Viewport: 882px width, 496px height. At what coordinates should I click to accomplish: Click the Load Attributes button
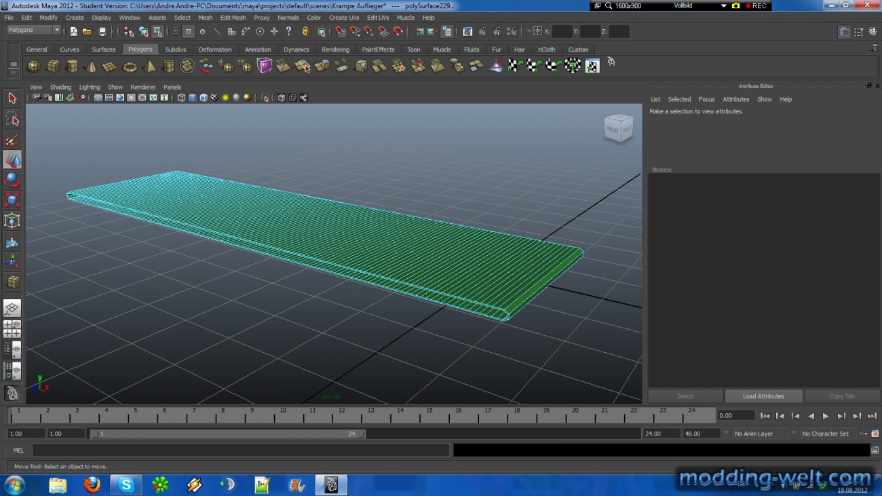763,396
